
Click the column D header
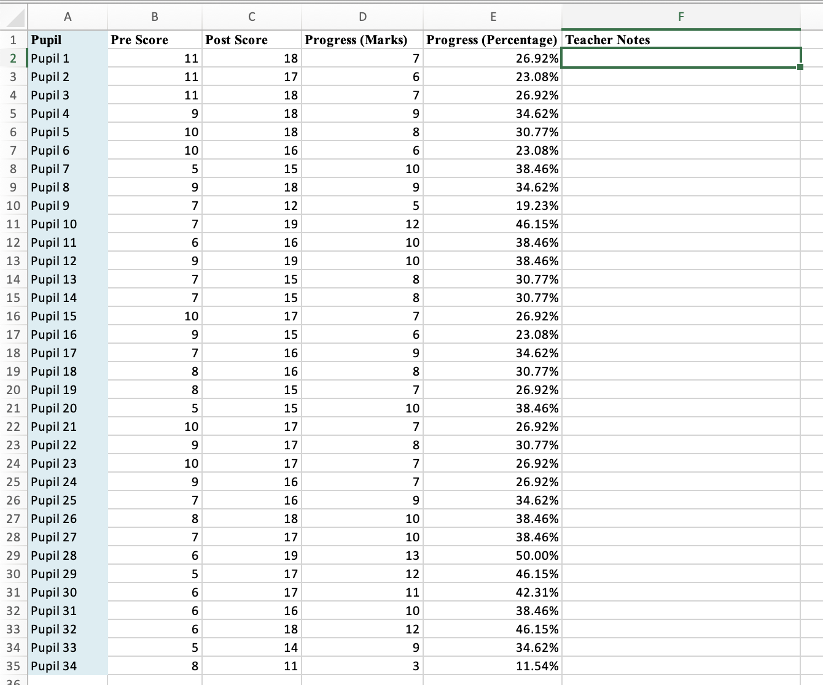(362, 17)
